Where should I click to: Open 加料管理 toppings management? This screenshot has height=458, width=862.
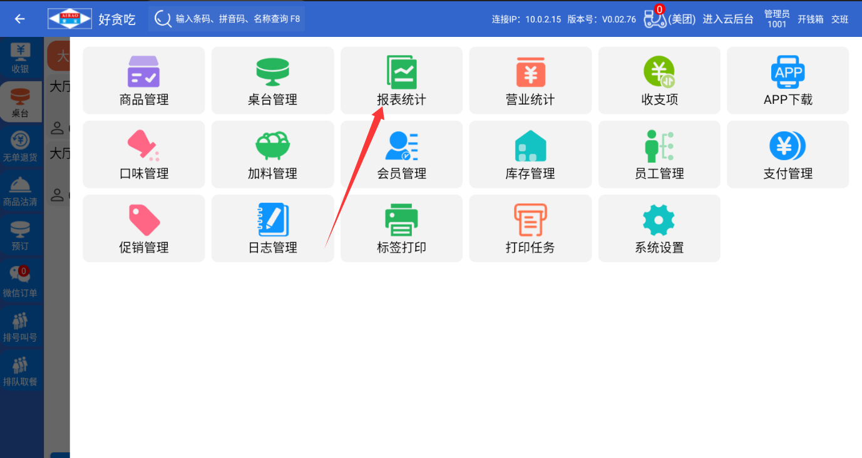272,147
